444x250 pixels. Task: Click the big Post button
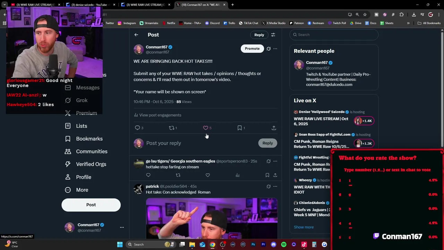tap(91, 205)
